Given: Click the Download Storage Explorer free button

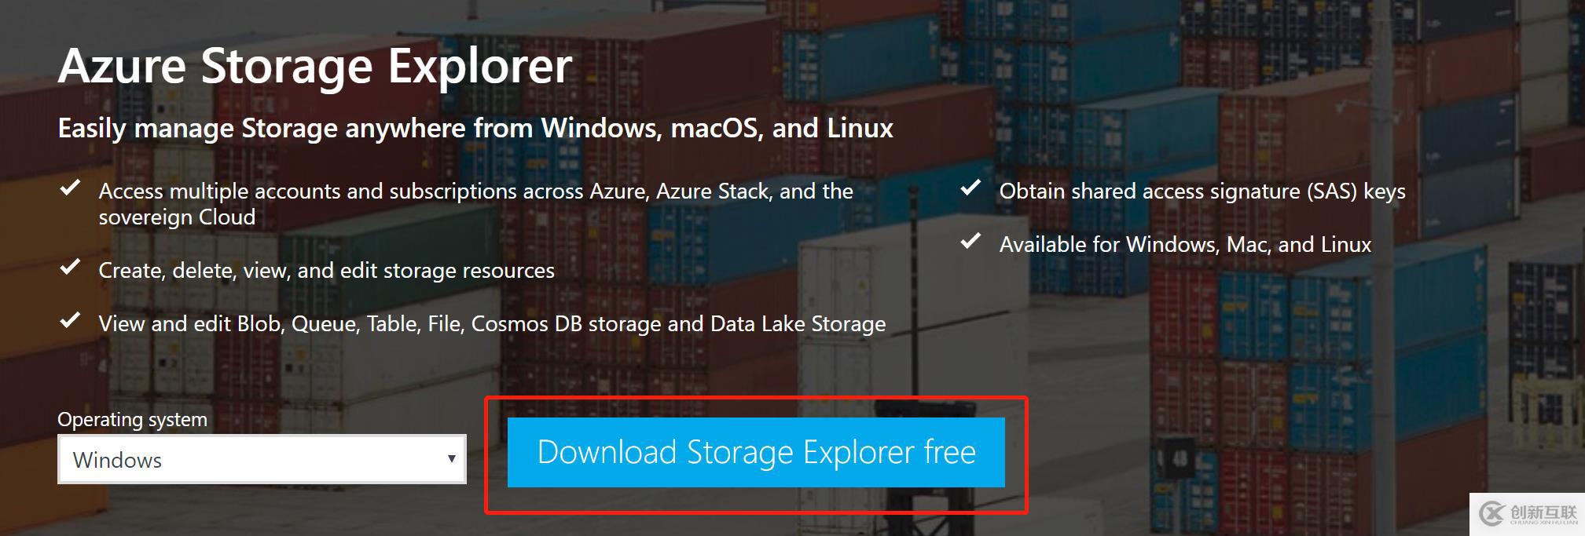Looking at the screenshot, I should click(x=756, y=452).
